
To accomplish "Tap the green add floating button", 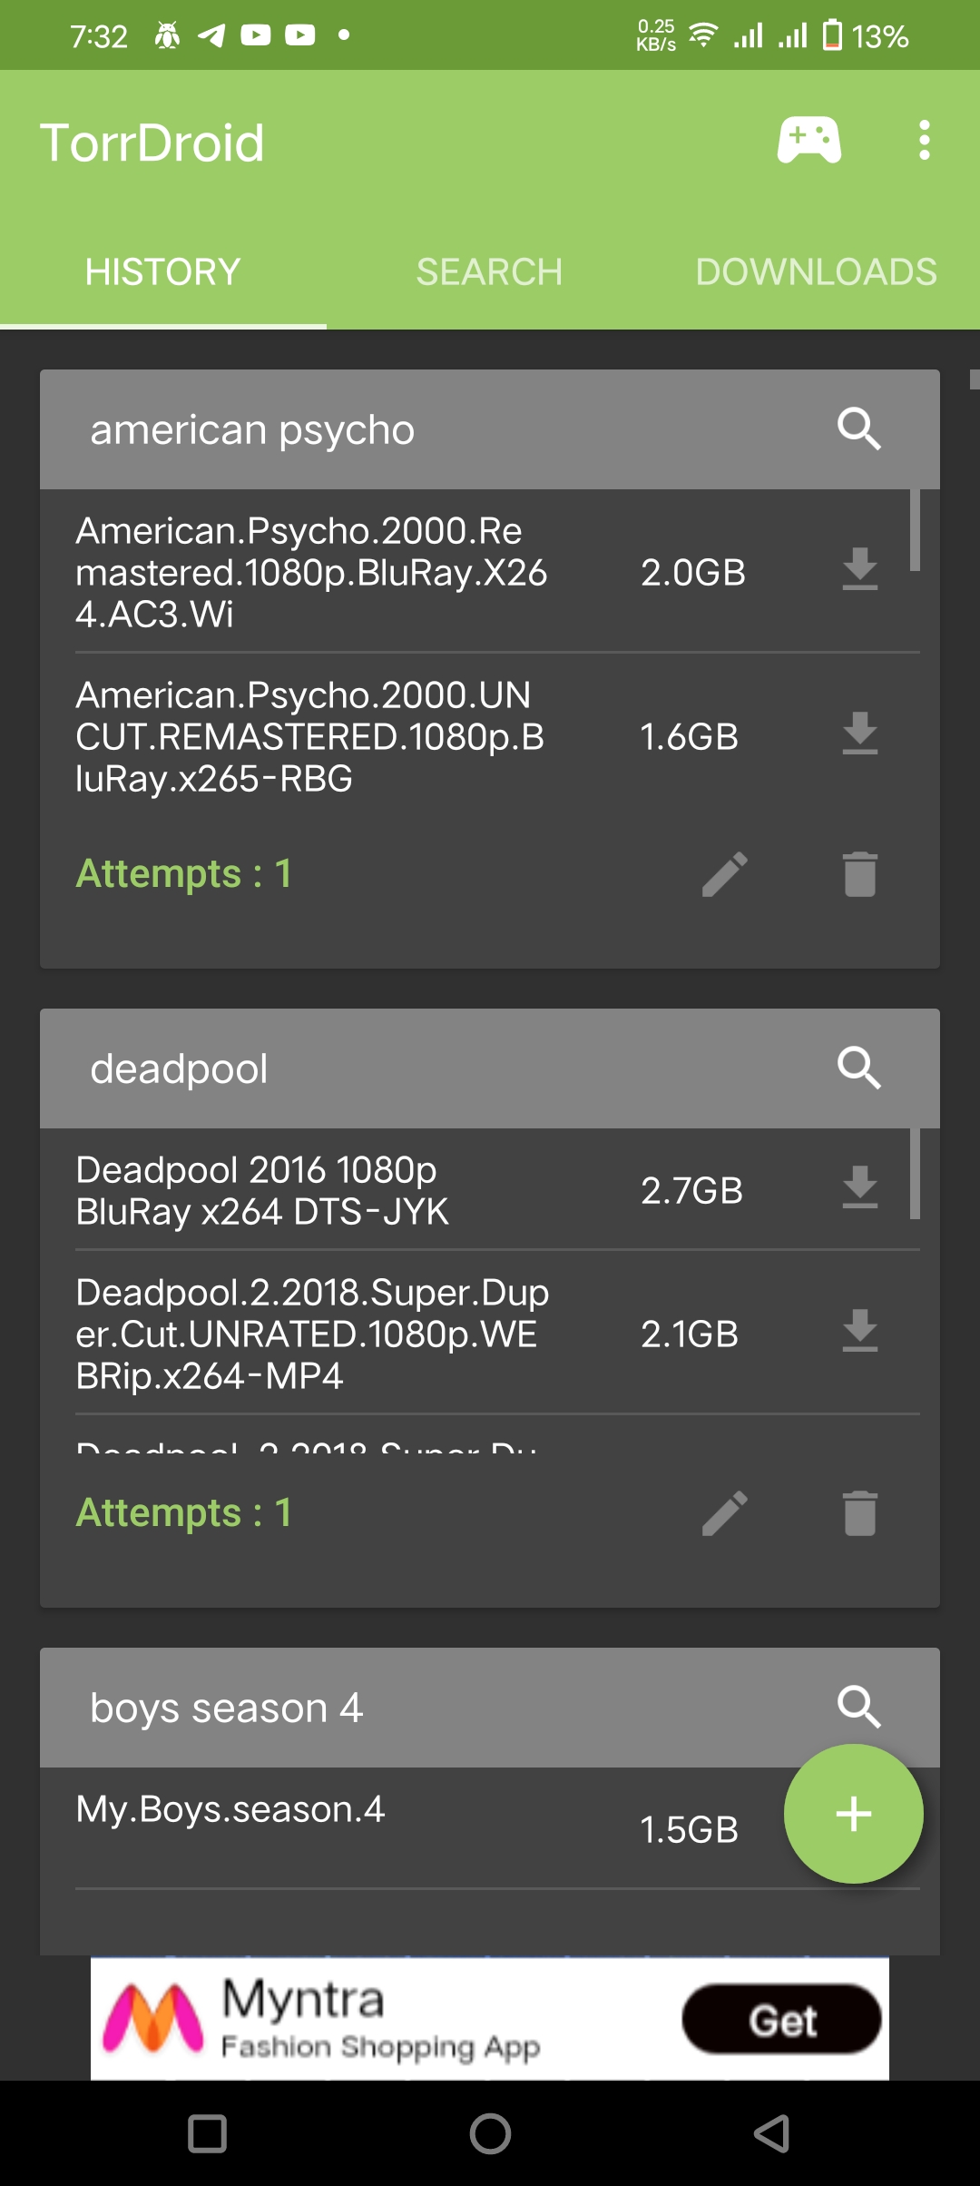I will (x=853, y=1814).
